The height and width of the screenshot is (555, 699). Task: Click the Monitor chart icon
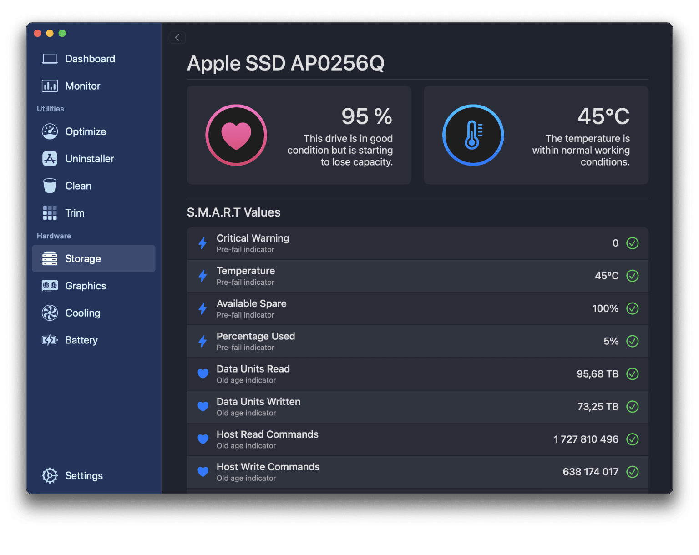click(x=50, y=86)
